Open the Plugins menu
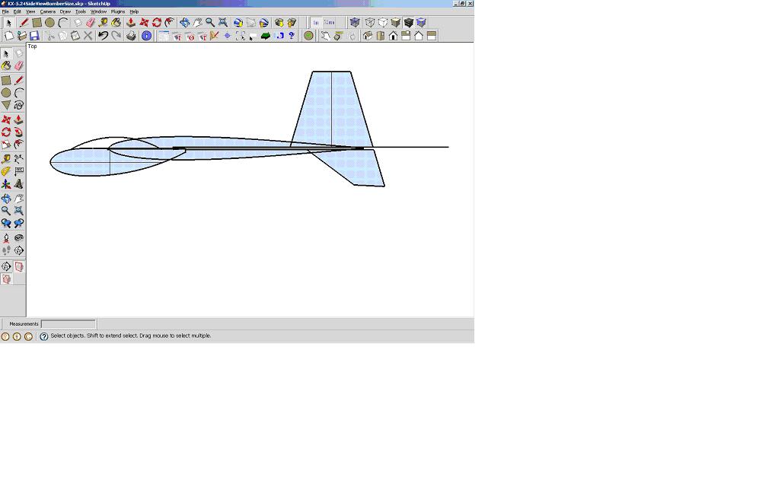 (117, 11)
